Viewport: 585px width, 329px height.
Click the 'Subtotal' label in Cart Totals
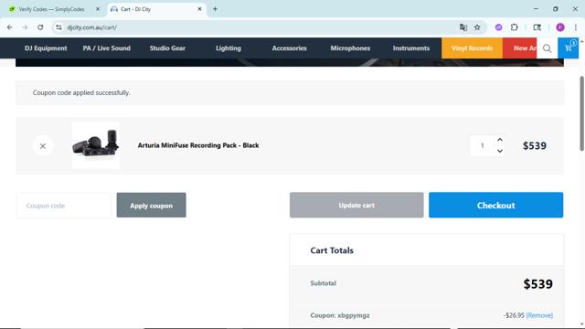pyautogui.click(x=323, y=283)
